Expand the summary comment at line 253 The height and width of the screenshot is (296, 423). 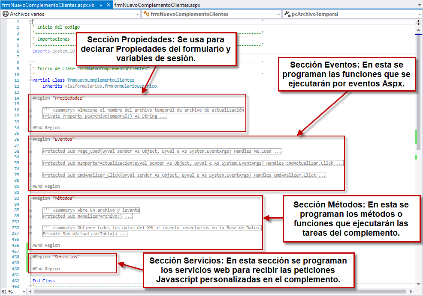point(30,228)
